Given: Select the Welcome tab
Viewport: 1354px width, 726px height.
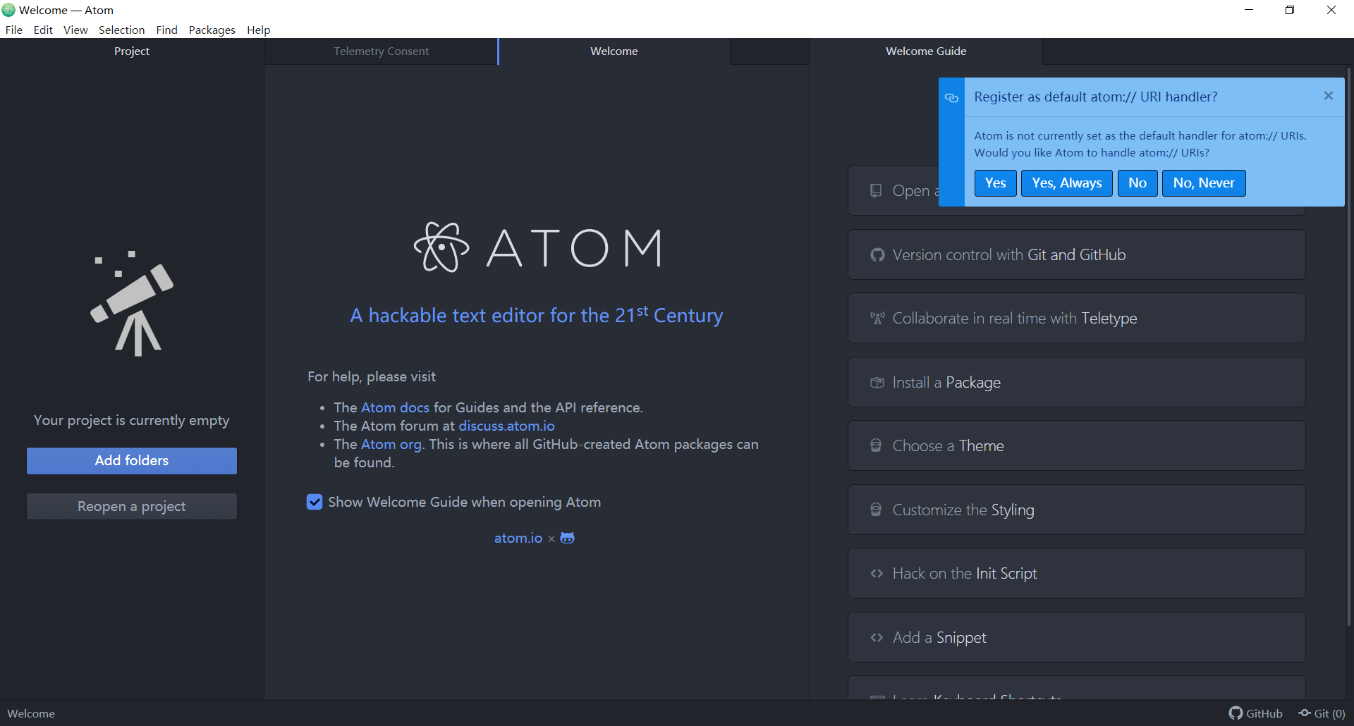Looking at the screenshot, I should coord(614,51).
